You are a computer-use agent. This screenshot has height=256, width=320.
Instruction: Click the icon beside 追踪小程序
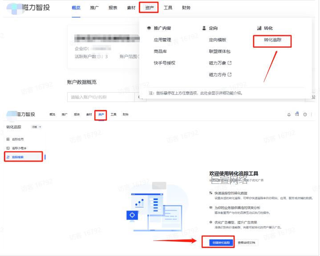click(x=8, y=148)
